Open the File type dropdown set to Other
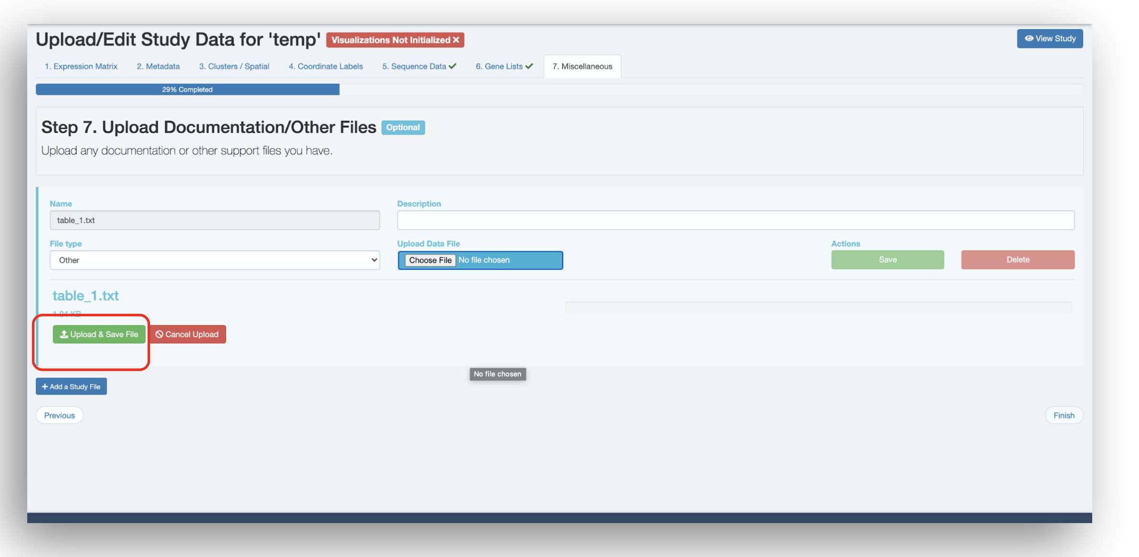 215,260
